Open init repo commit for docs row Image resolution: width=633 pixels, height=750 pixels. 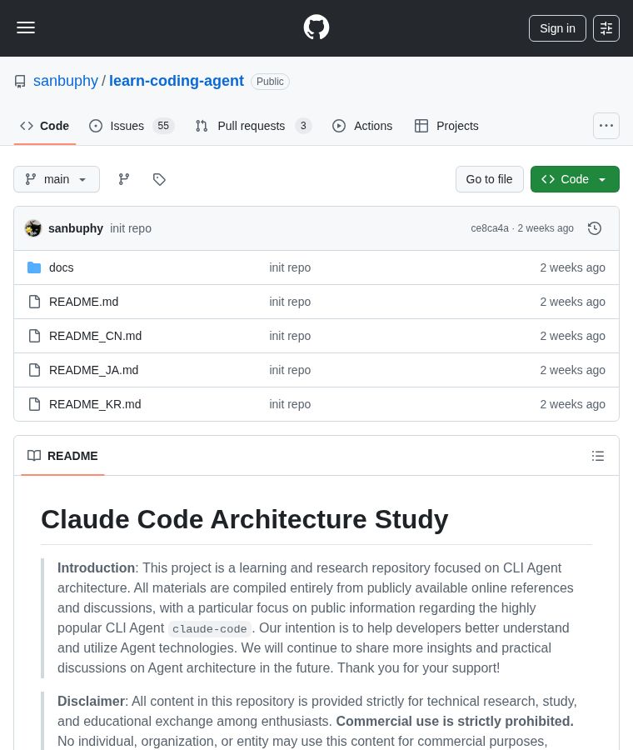coord(290,267)
